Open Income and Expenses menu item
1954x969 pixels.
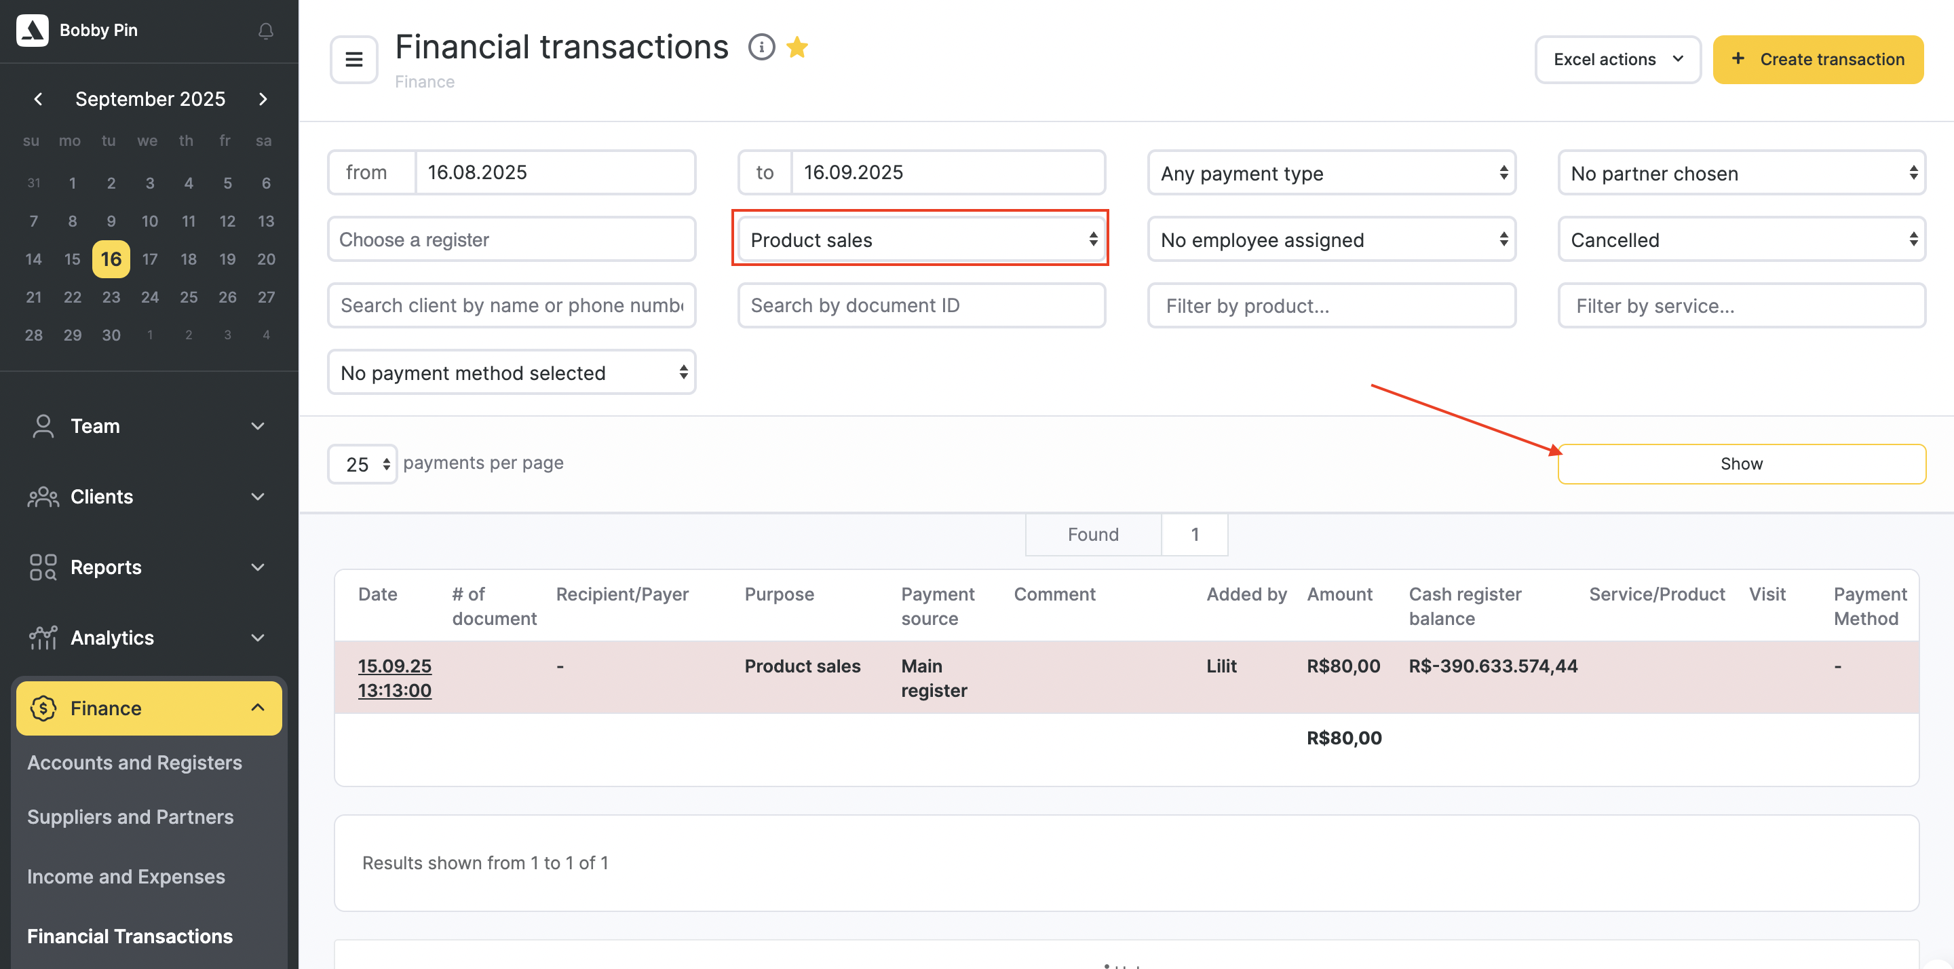coord(126,875)
